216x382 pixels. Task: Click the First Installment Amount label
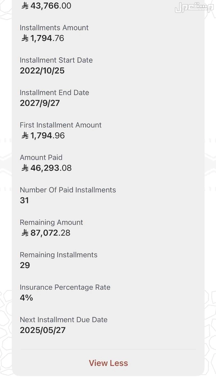tap(60, 125)
